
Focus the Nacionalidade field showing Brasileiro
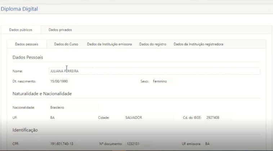tap(74, 107)
